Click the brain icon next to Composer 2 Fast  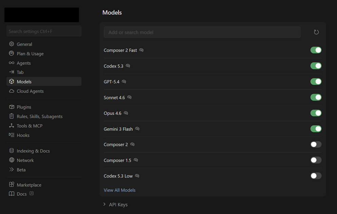[142, 50]
